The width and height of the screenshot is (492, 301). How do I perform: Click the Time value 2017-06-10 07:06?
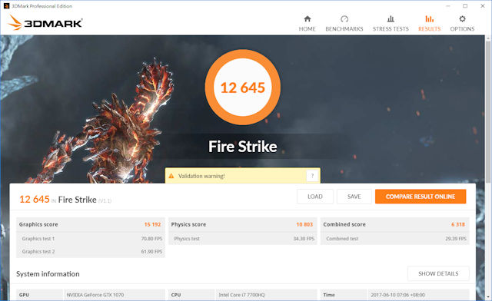tap(398, 295)
